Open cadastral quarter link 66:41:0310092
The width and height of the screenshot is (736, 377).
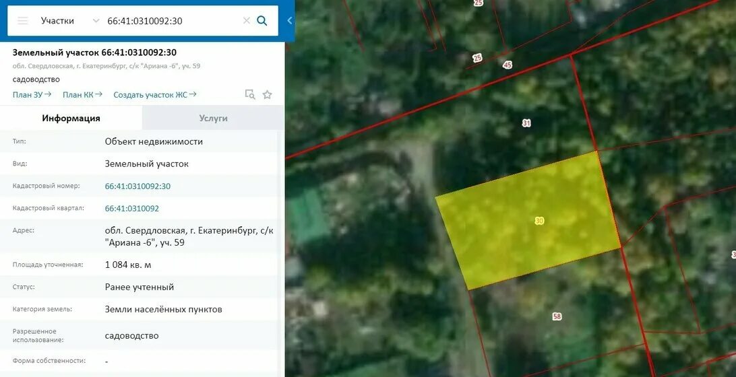(x=132, y=209)
